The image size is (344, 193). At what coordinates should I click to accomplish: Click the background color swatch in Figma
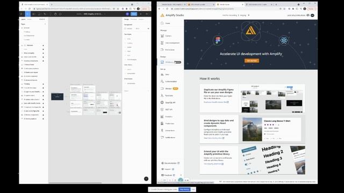click(125, 28)
